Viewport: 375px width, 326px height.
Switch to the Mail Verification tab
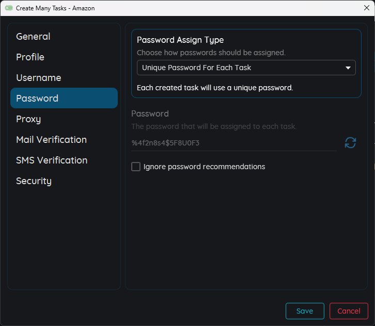(51, 140)
